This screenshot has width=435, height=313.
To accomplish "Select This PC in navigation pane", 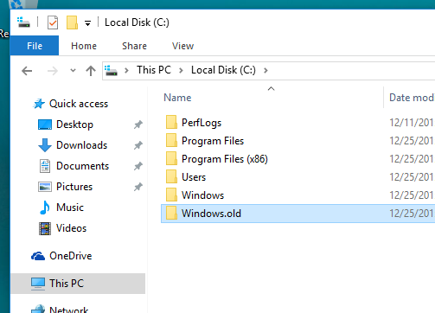I will tap(78, 284).
